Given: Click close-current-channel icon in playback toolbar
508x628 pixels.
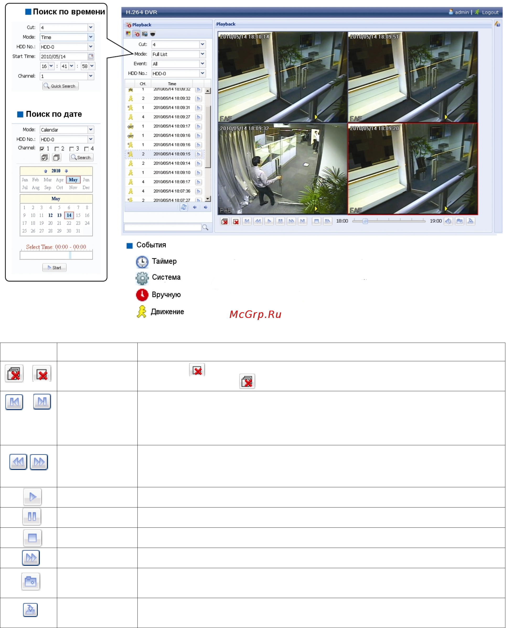Looking at the screenshot, I should [x=236, y=222].
